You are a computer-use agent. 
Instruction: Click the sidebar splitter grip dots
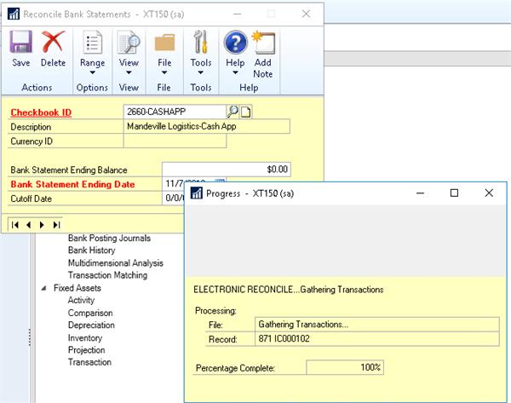(30, 337)
